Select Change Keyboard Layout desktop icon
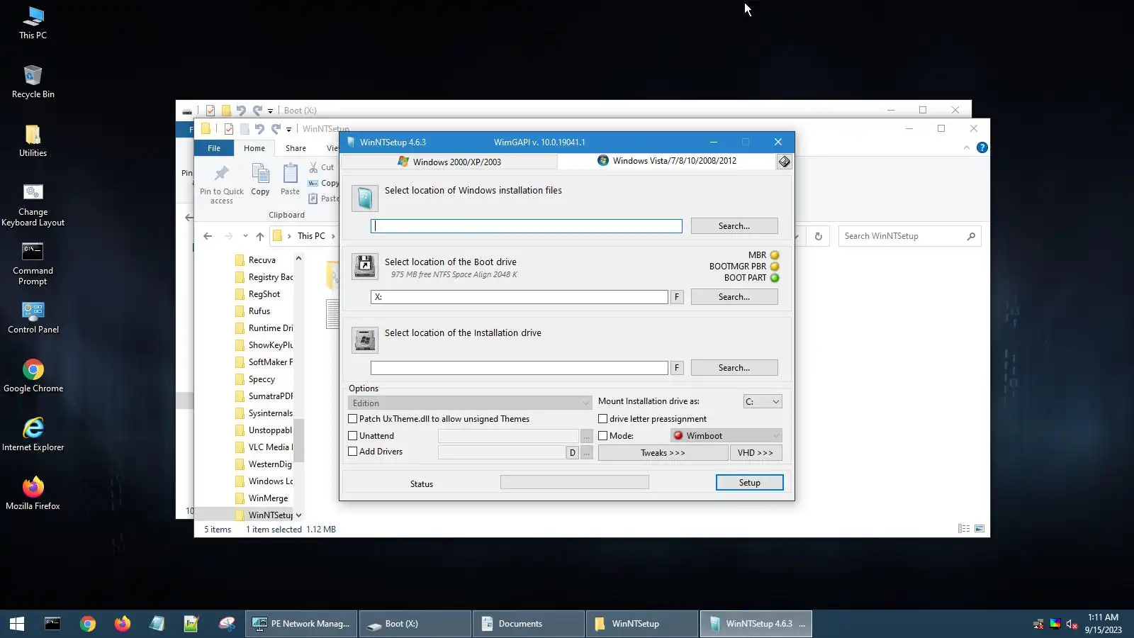The width and height of the screenshot is (1134, 638). point(33,205)
